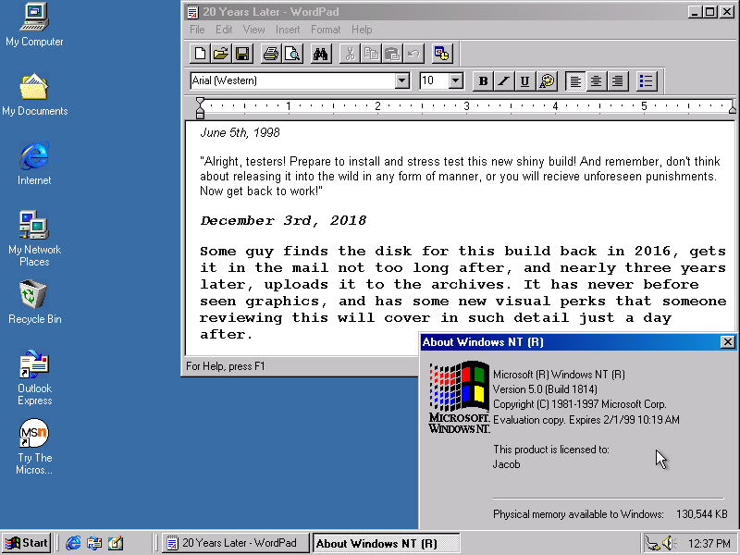Viewport: 740px width, 555px height.
Task: Click the Windows NT logo in About dialog
Action: tap(459, 397)
